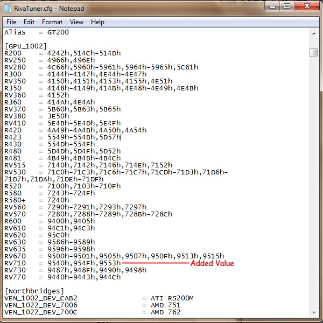Image resolution: width=323 pixels, height=323 pixels.
Task: Click the RV515 line
Action: pos(88,165)
